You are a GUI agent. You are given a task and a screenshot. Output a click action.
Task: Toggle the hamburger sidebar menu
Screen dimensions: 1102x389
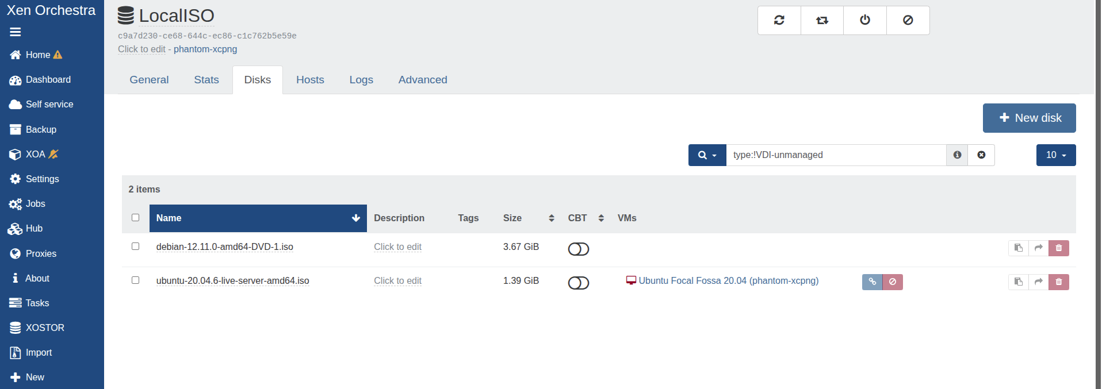16,32
